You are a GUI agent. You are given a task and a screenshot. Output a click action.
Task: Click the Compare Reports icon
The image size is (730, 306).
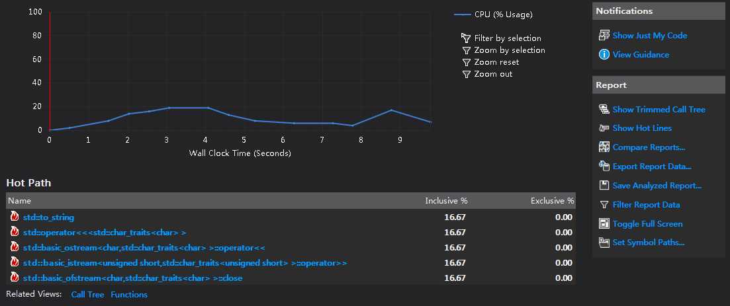[x=604, y=147]
